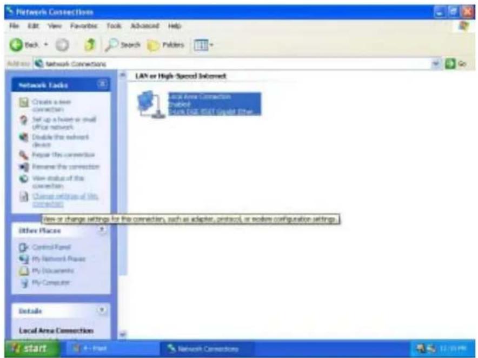
Task: Click the Create a new connection icon
Action: (24, 102)
